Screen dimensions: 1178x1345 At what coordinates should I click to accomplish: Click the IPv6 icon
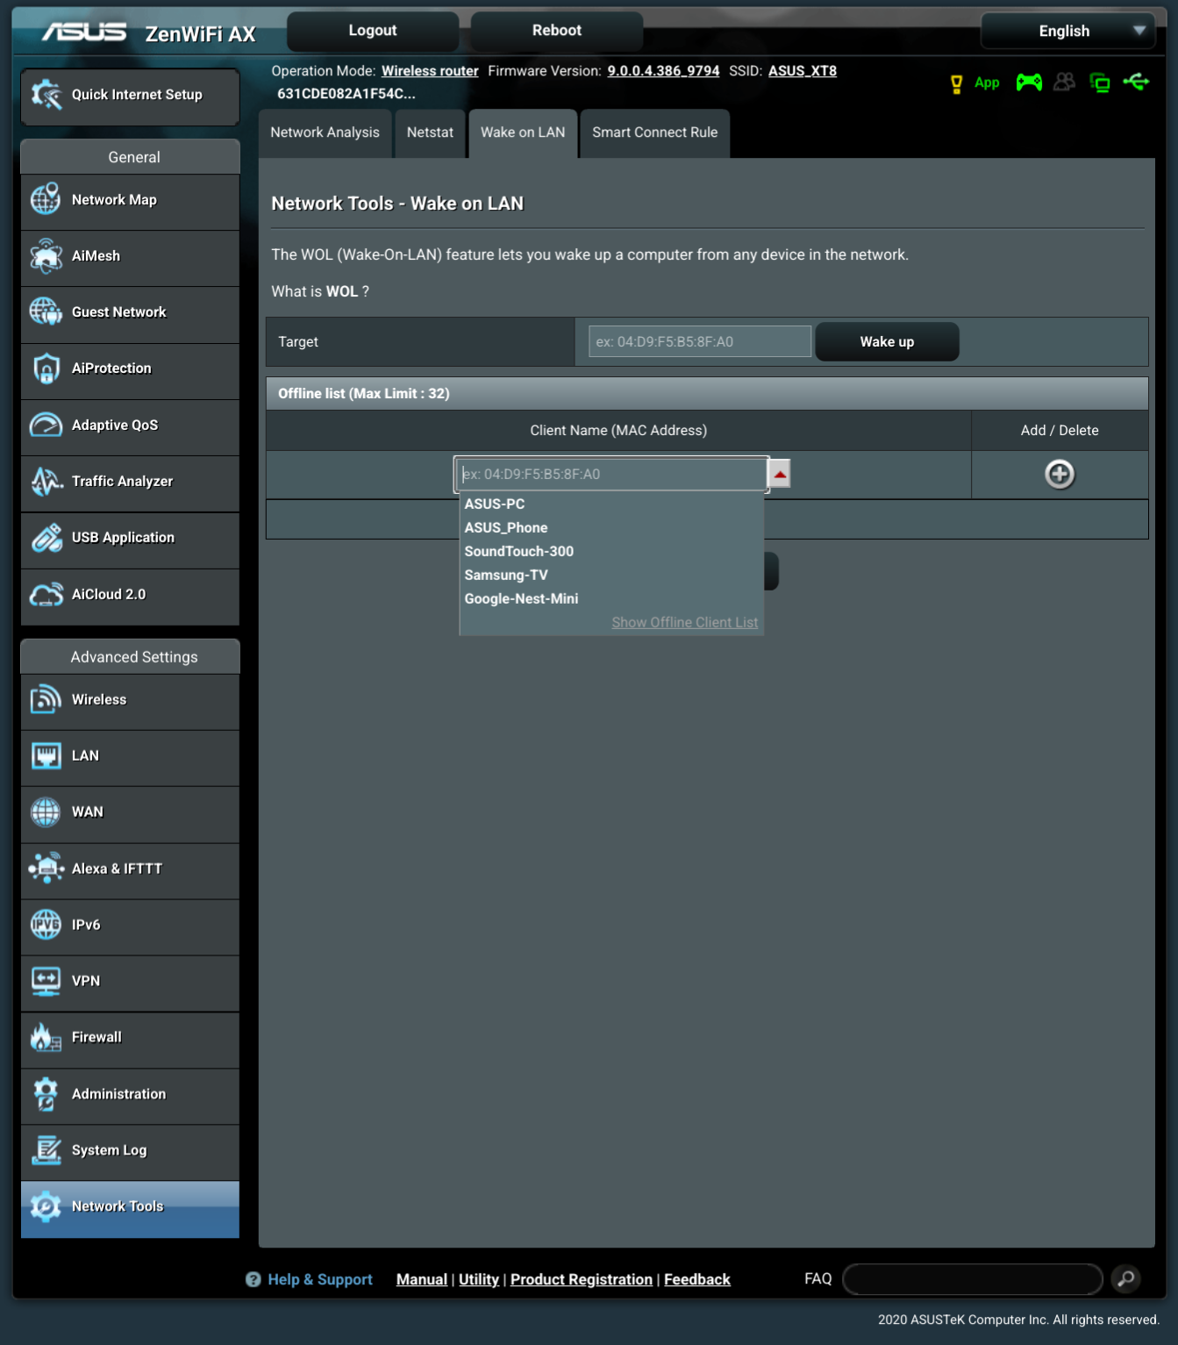click(46, 924)
